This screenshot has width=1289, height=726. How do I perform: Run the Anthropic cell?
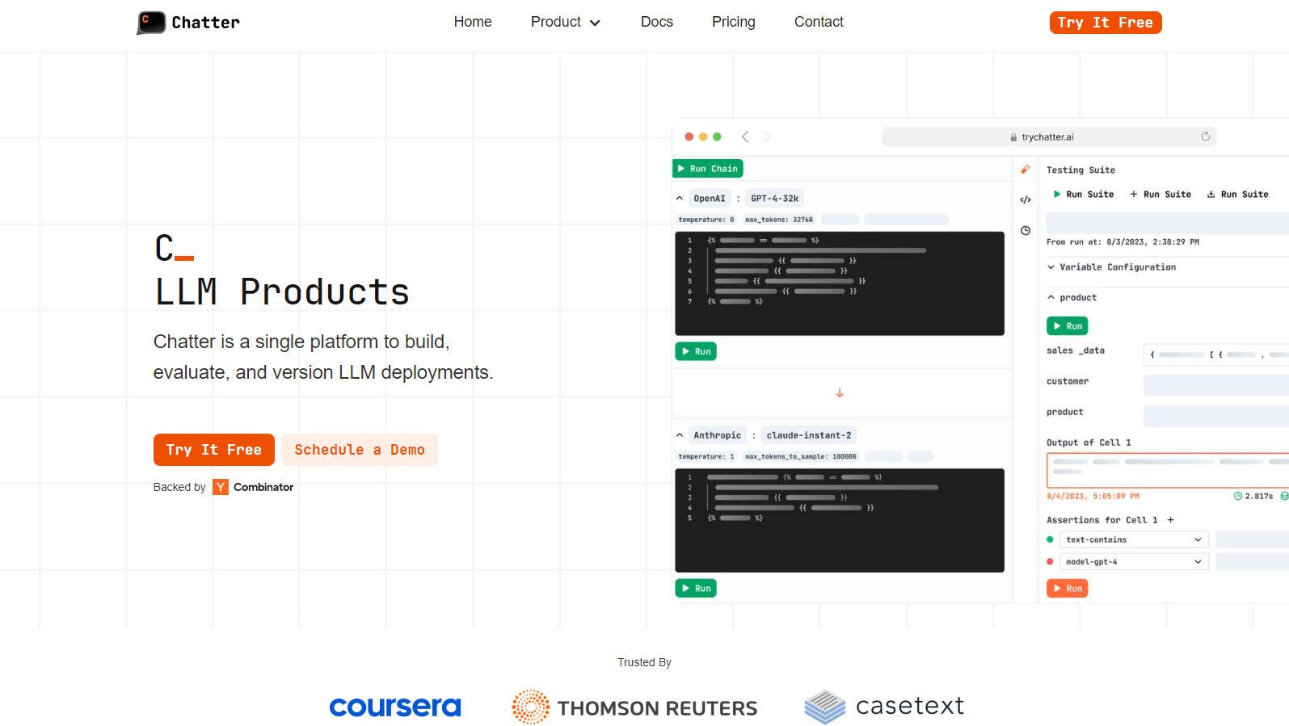pos(696,589)
